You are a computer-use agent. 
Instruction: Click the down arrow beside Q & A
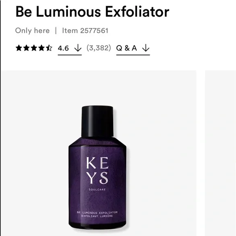click(x=146, y=48)
